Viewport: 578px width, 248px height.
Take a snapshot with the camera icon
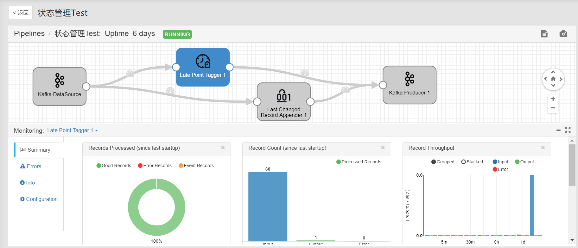click(x=563, y=33)
